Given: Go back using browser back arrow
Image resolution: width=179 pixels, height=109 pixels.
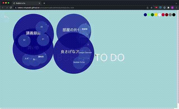Looking at the screenshot, I should [x=3, y=8].
